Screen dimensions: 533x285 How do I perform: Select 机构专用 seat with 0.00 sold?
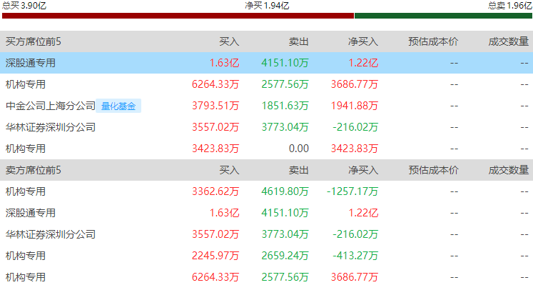coord(26,149)
